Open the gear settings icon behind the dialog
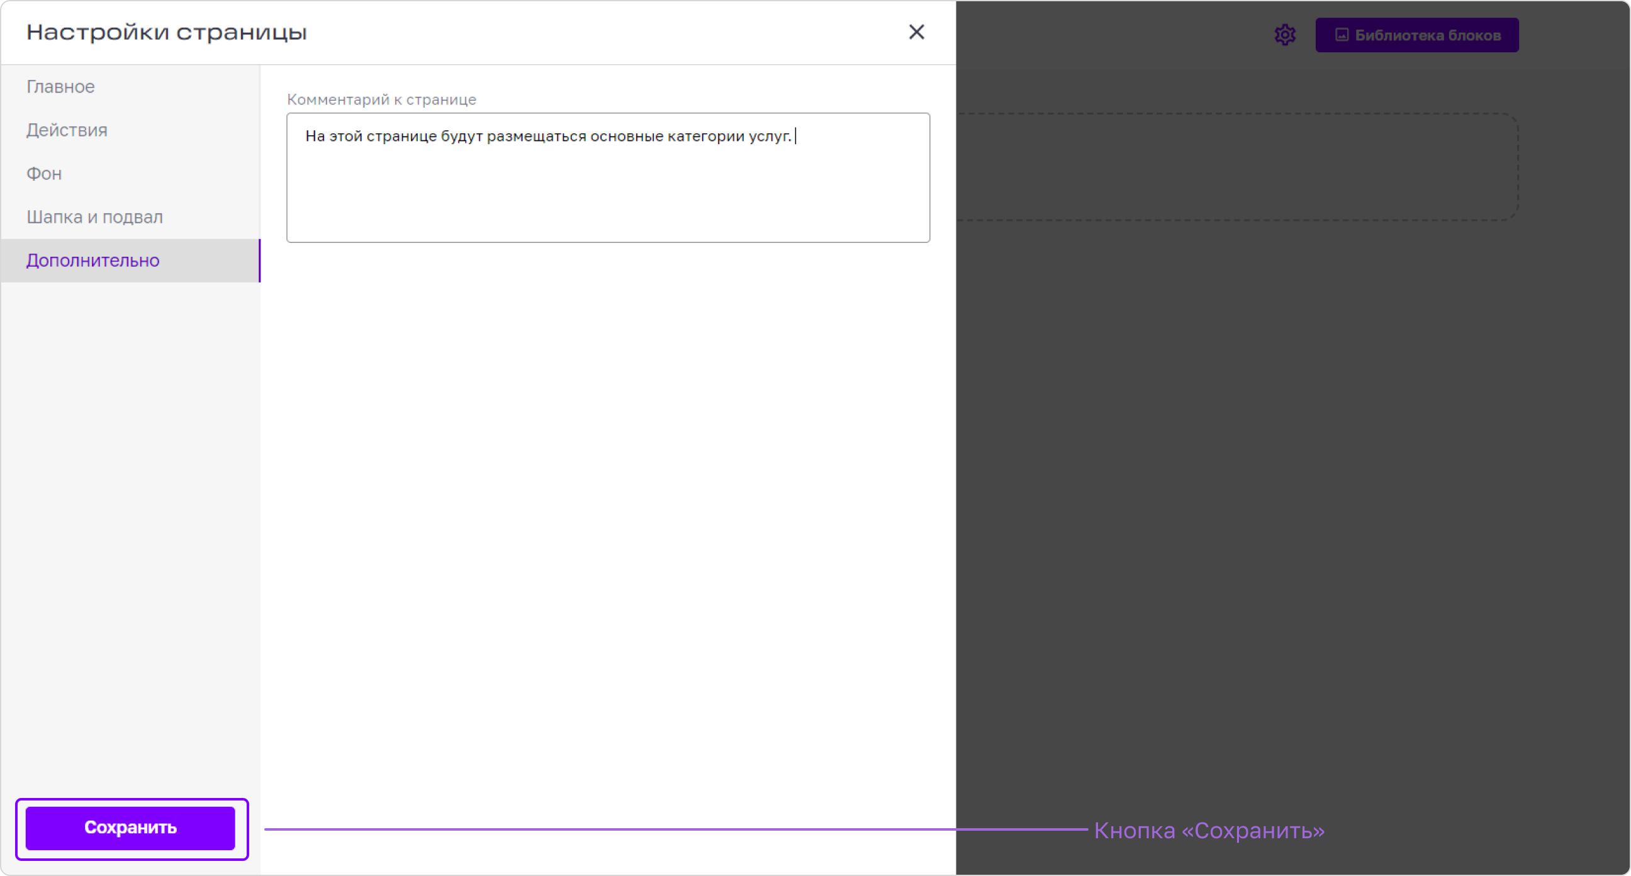 point(1285,35)
